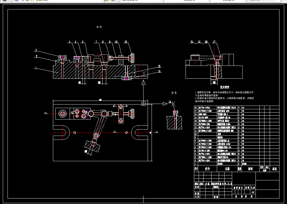Screen dimensions: 287x204
Task: Select part callout number 11
Action: (x=126, y=42)
